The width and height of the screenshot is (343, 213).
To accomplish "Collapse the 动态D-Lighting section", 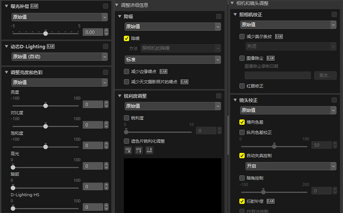I will tap(6, 46).
